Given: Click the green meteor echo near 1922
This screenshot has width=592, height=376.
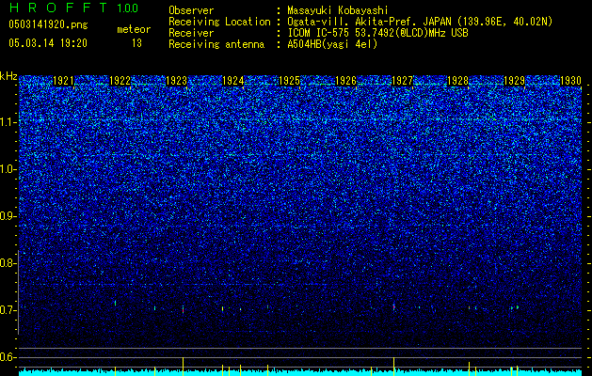Looking at the screenshot, I should coord(115,303).
